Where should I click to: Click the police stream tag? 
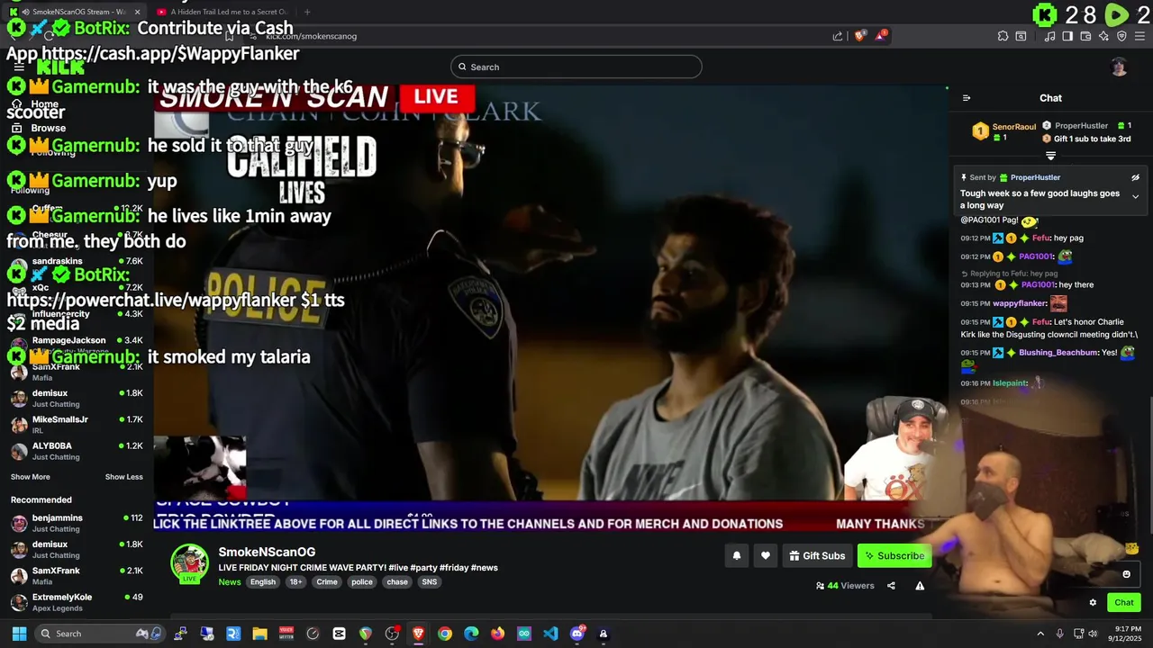(x=362, y=582)
